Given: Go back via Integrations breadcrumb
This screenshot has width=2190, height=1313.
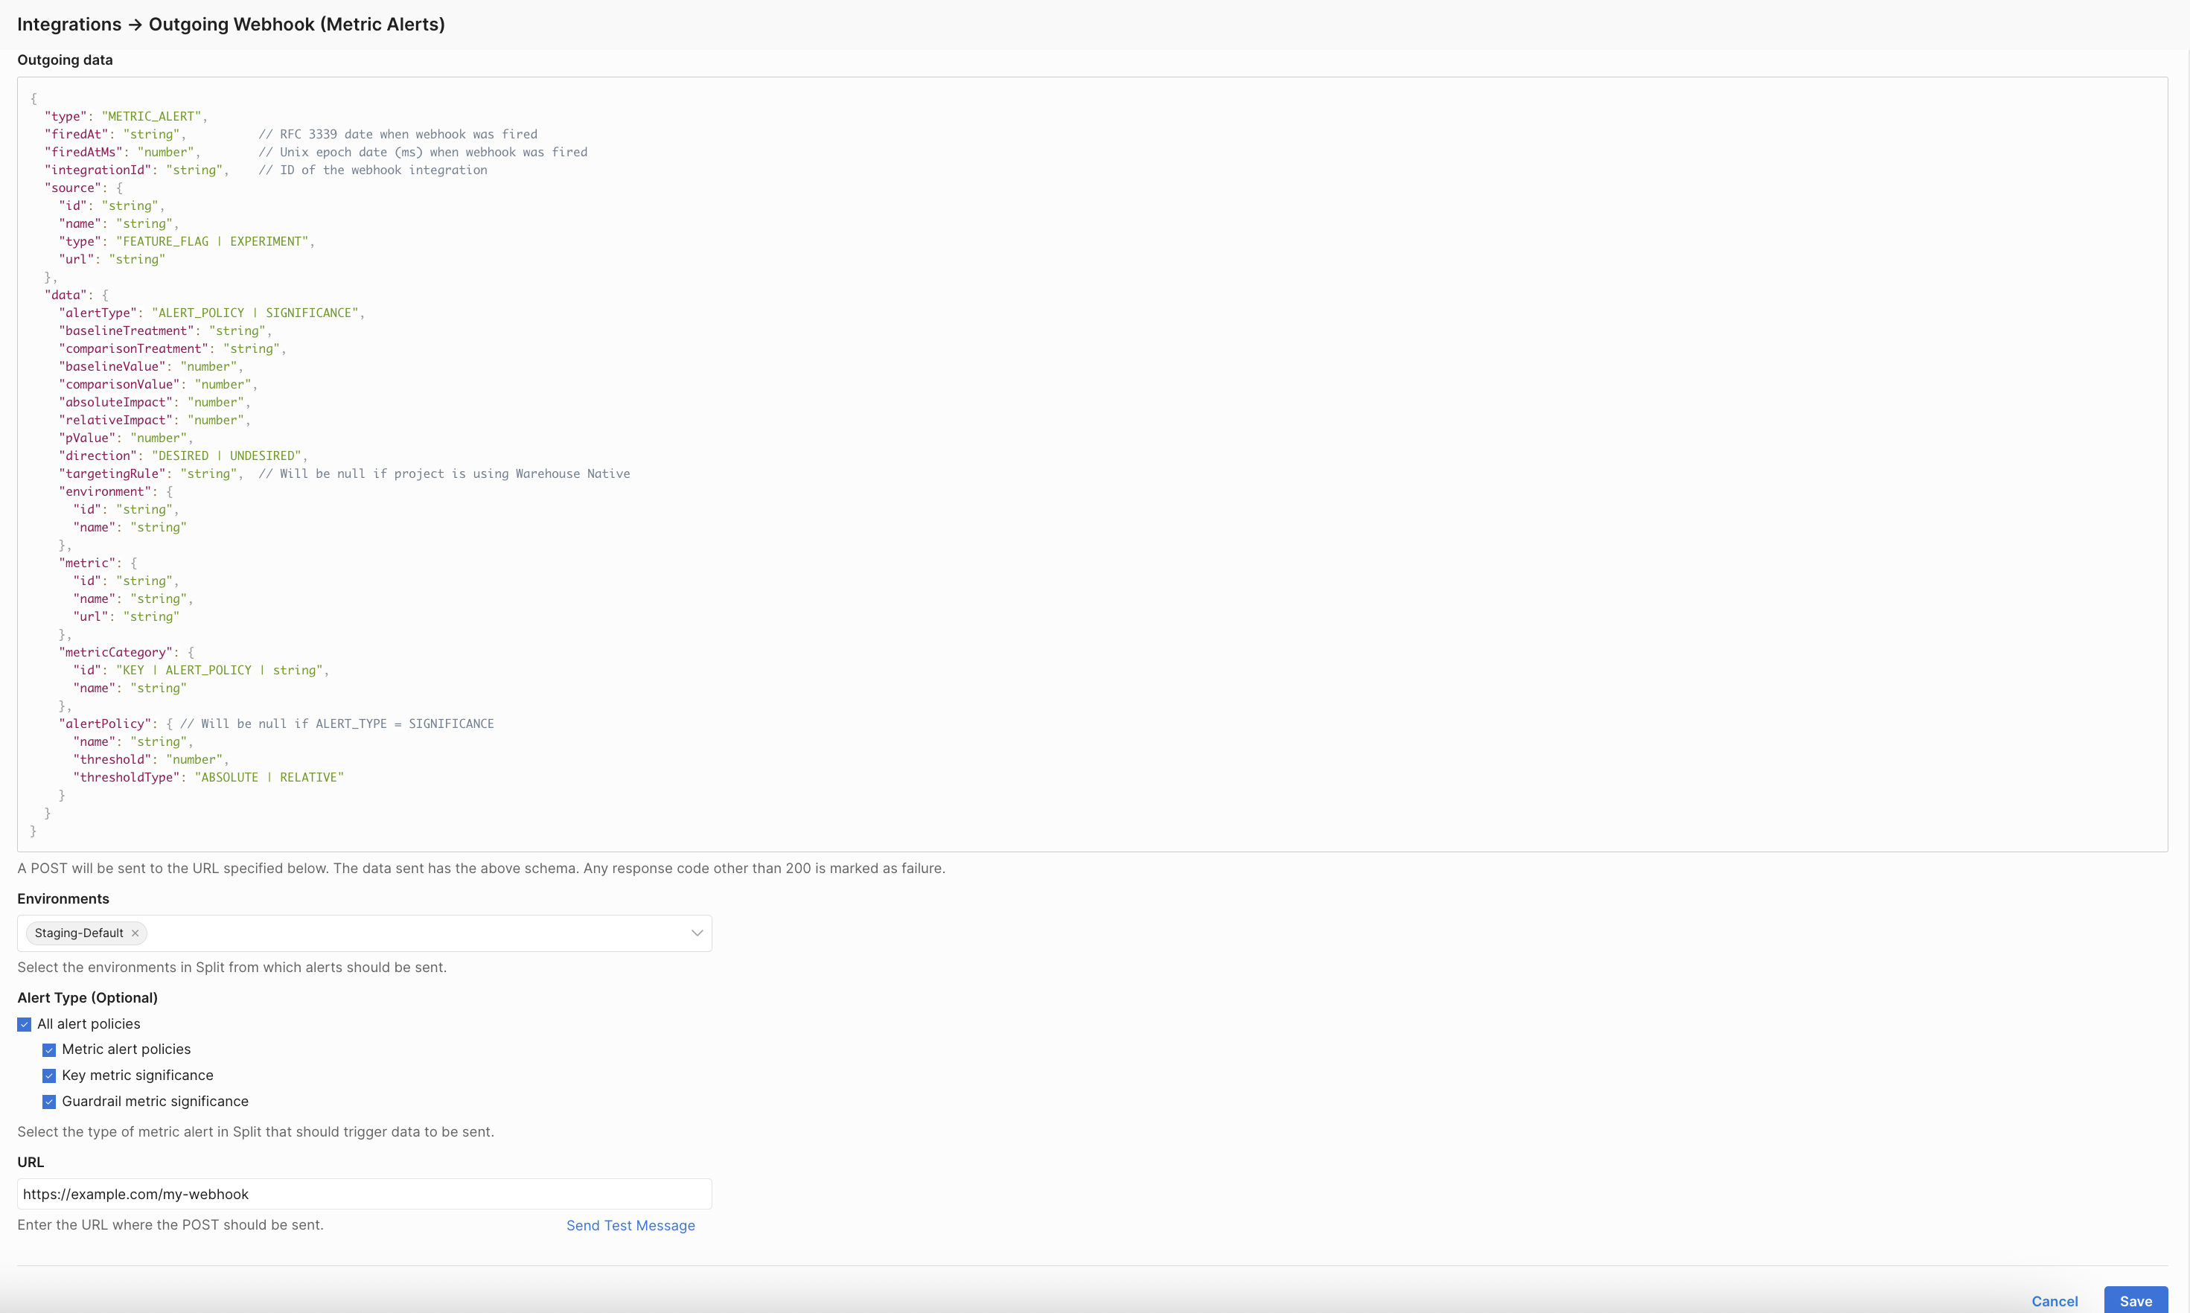Looking at the screenshot, I should [69, 25].
